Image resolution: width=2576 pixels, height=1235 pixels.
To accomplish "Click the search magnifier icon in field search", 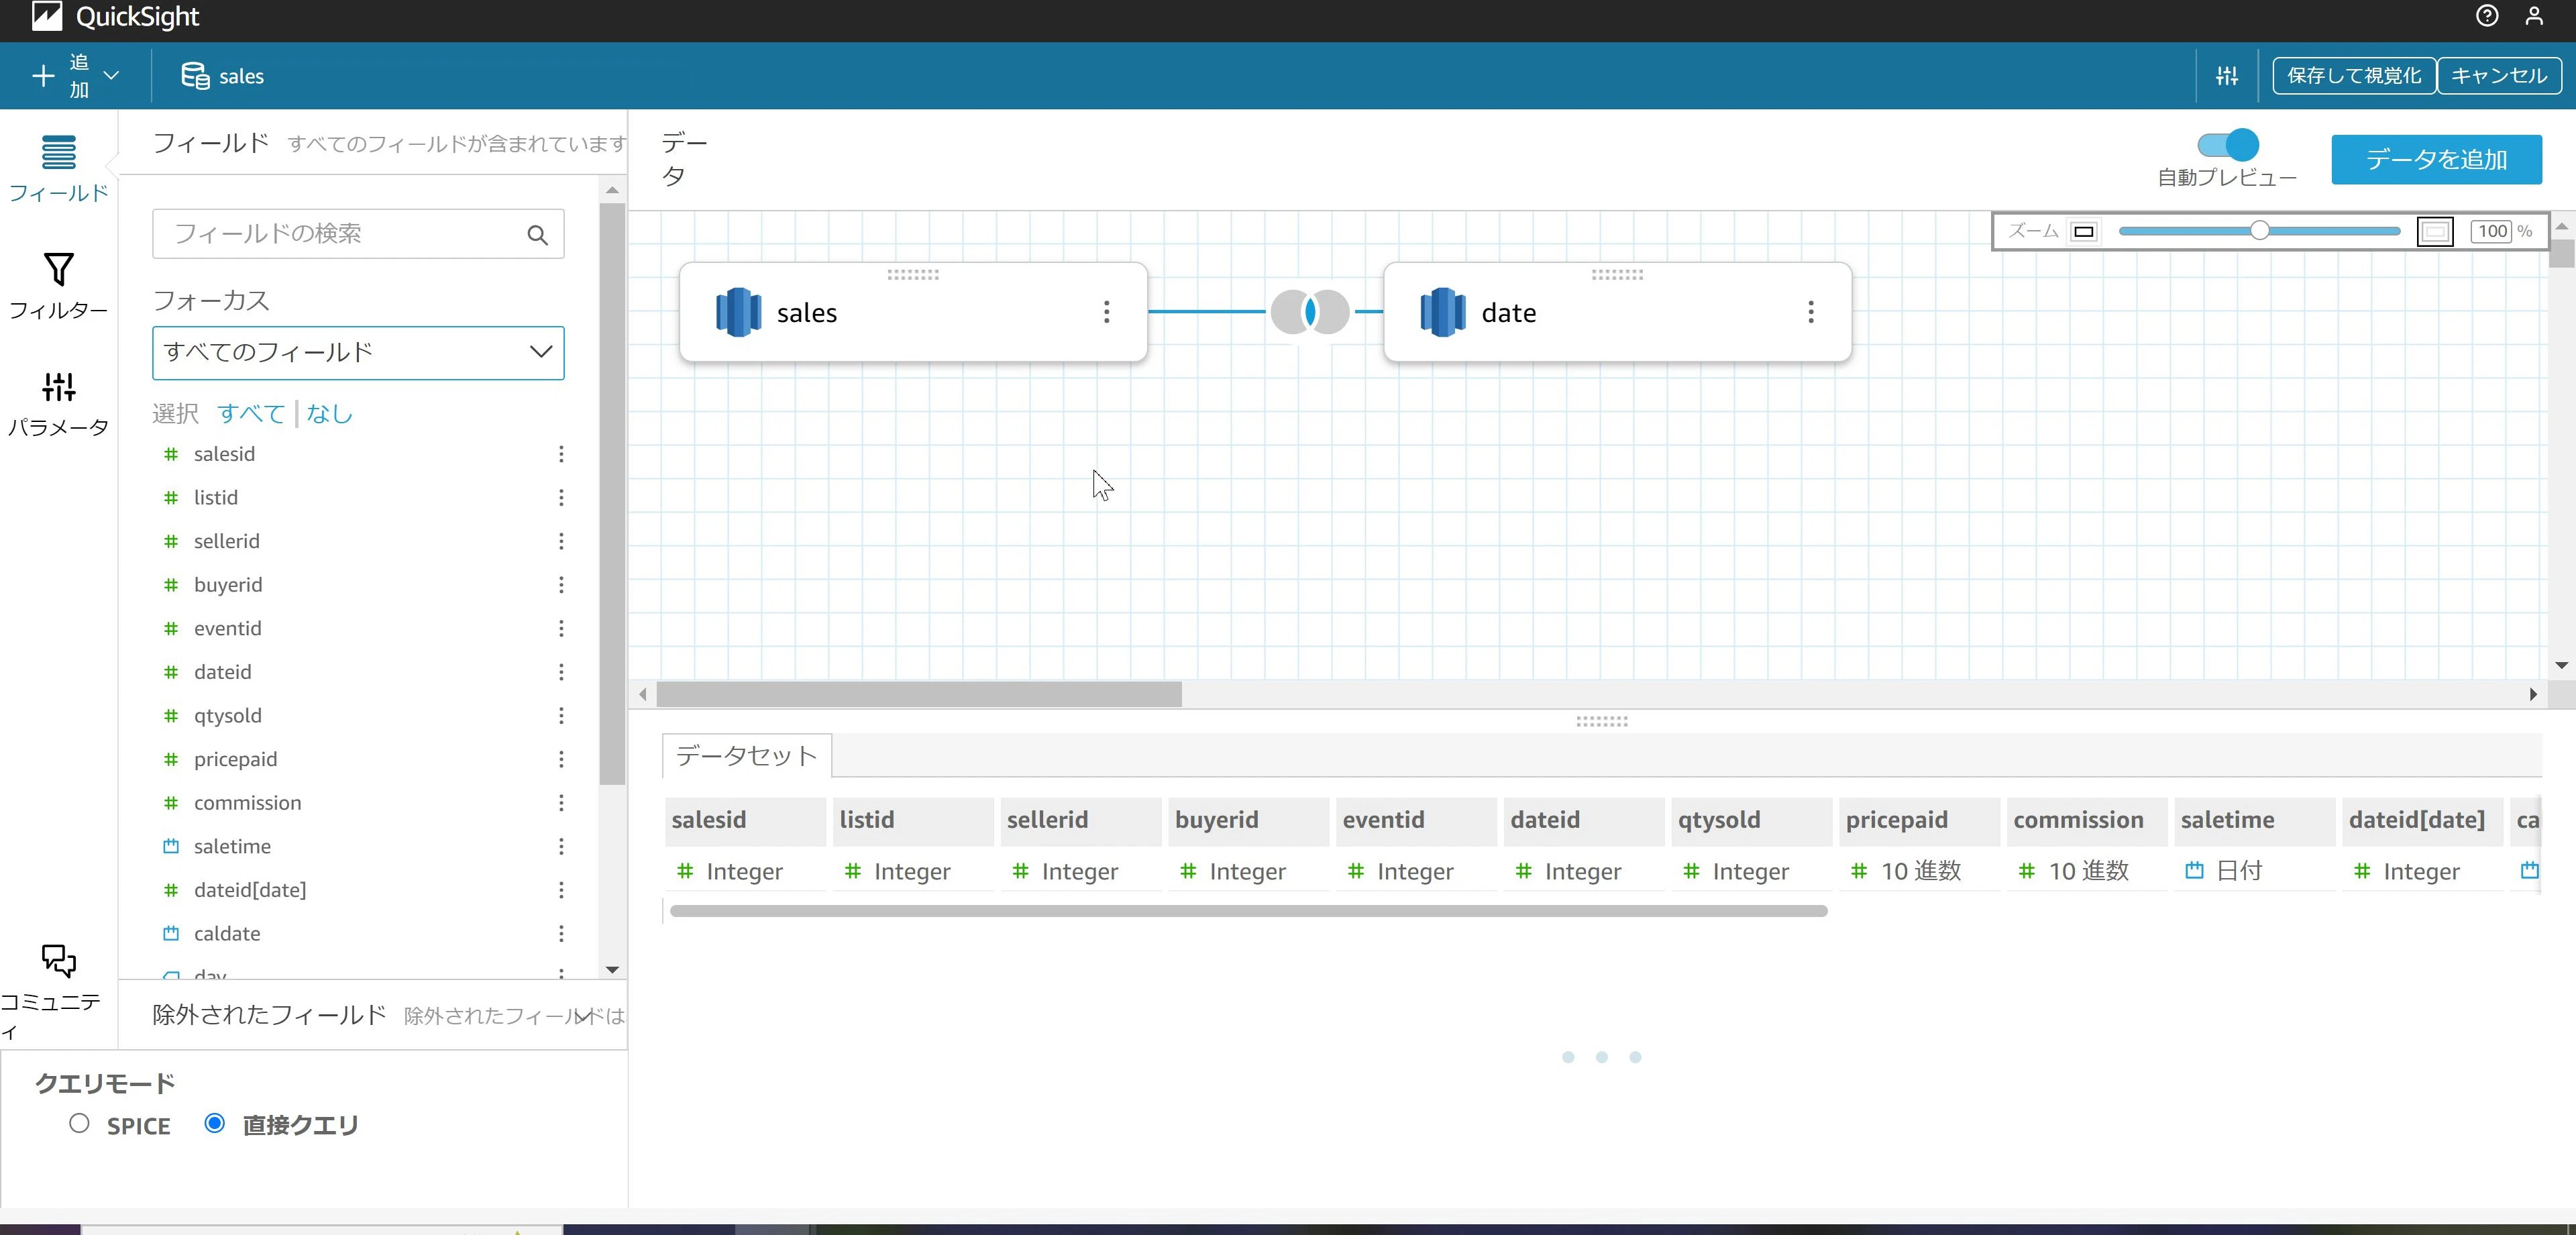I will [x=537, y=235].
